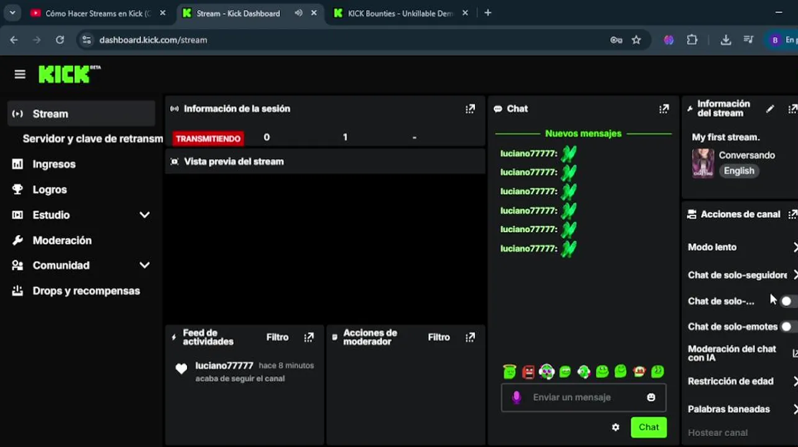Click the Conversando category thumbnail
The width and height of the screenshot is (798, 447).
(703, 163)
